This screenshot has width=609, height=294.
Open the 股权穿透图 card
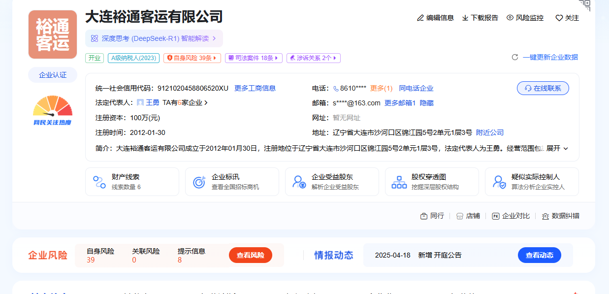click(432, 182)
